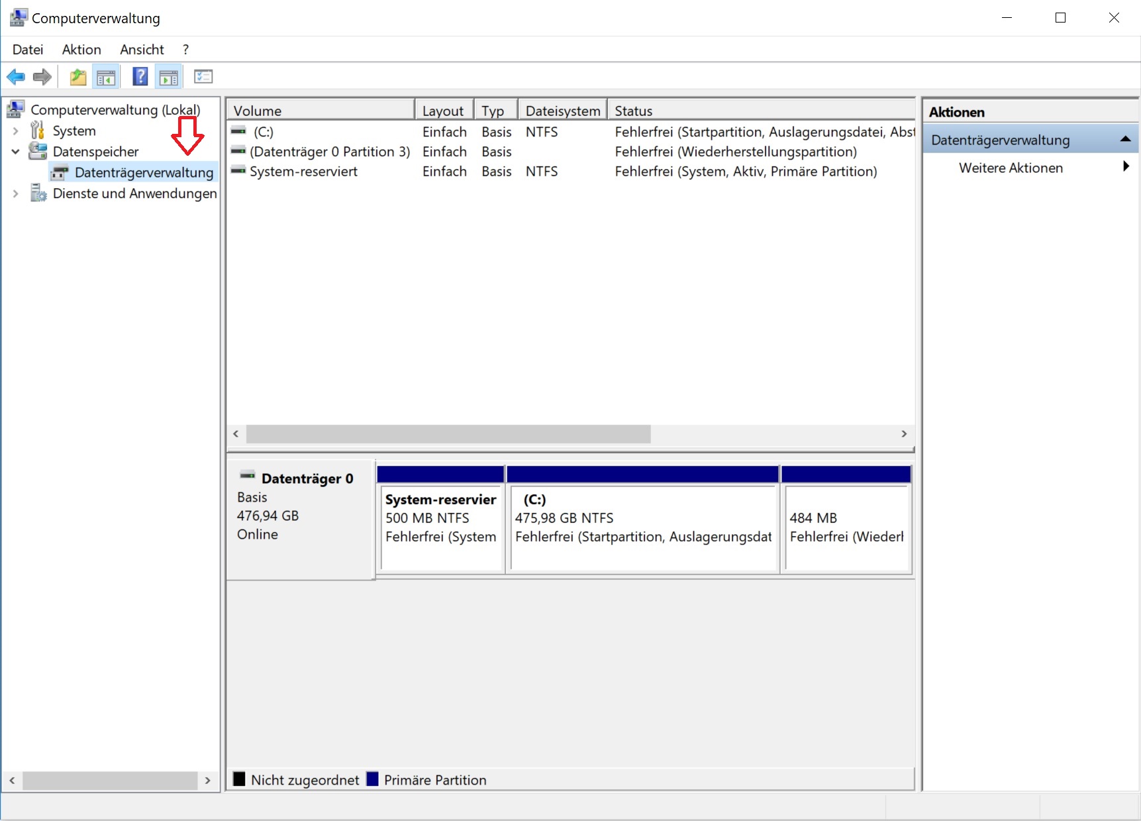Image resolution: width=1141 pixels, height=821 pixels.
Task: Expand the System tree node
Action: (x=15, y=131)
